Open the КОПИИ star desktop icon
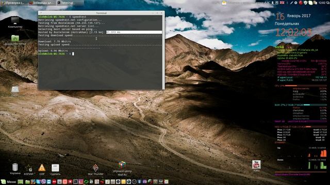The height and width of the screenshot is (185, 330). [x=28, y=170]
